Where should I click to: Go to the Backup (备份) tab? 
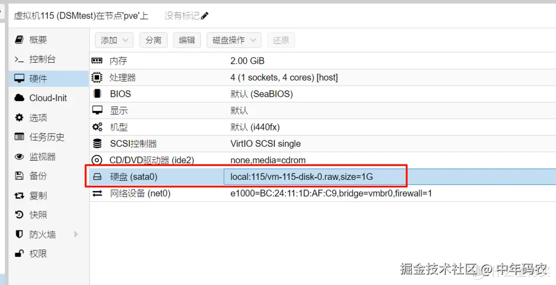click(48, 176)
